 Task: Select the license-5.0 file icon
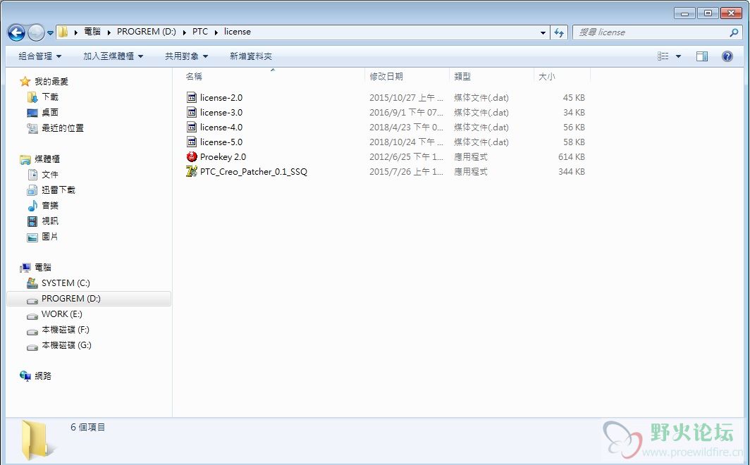point(192,142)
